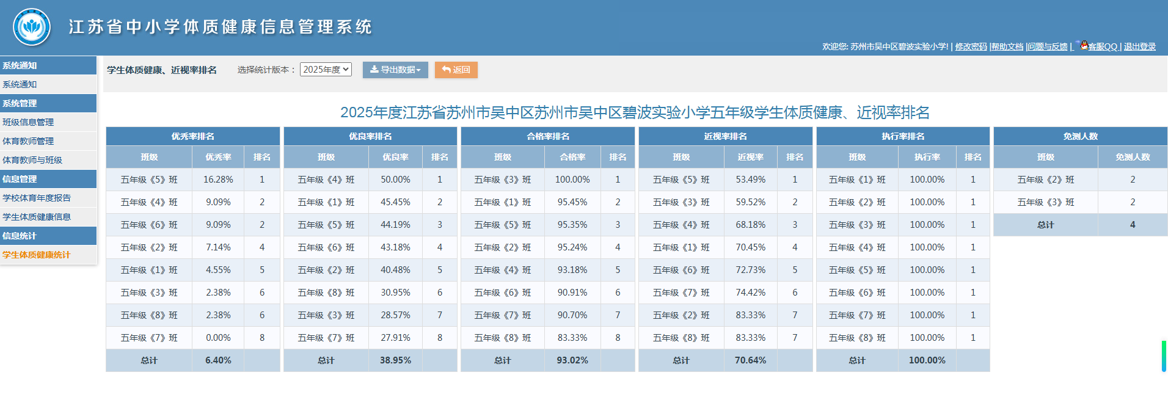Screen dimensions: 1168x397
Task: Open 学校体育年度报告 in sidebar
Action: (37, 198)
